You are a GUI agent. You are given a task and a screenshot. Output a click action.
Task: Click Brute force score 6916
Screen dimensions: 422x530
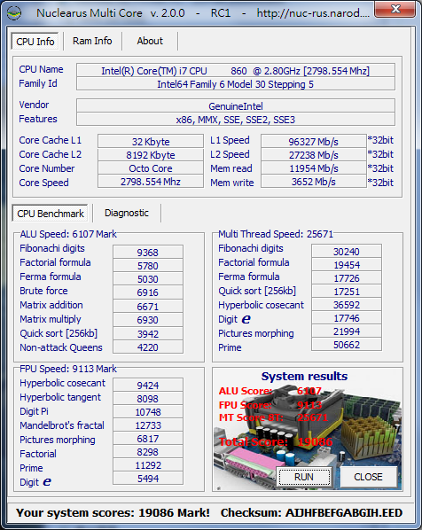coord(148,292)
